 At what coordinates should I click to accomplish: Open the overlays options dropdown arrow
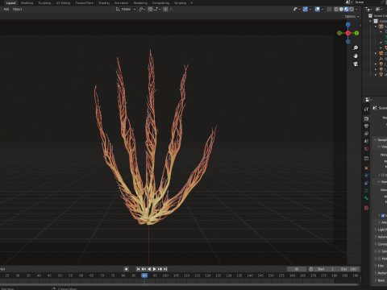point(322,9)
